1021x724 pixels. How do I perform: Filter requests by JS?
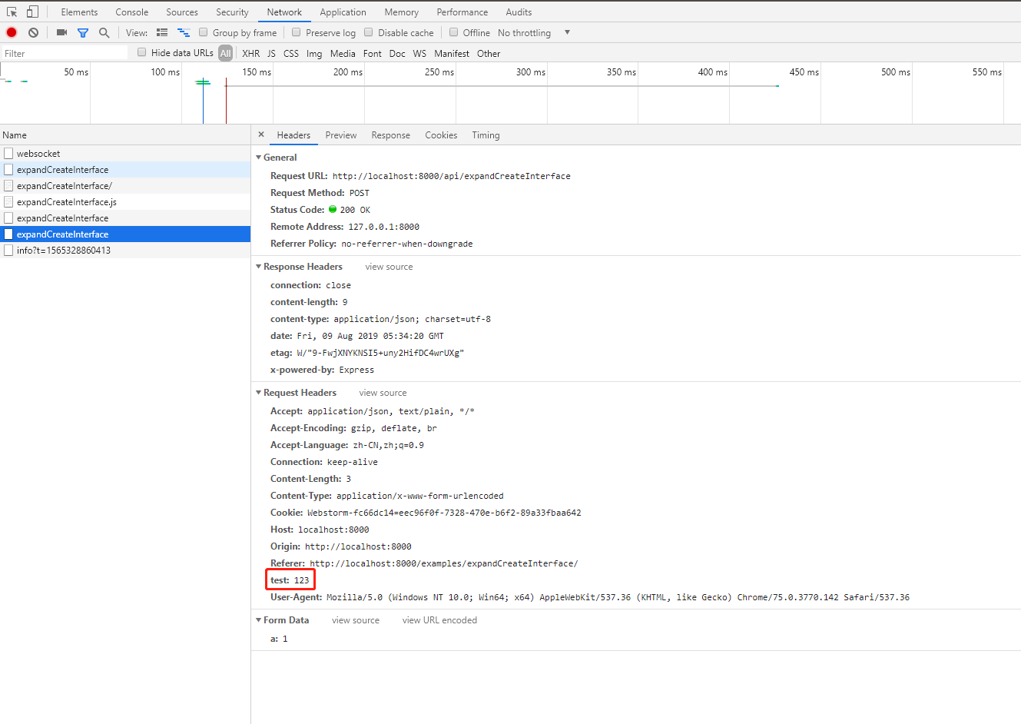point(271,53)
